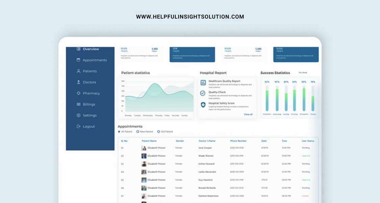
Task: Click the Patient Name column header
Action: [149, 141]
